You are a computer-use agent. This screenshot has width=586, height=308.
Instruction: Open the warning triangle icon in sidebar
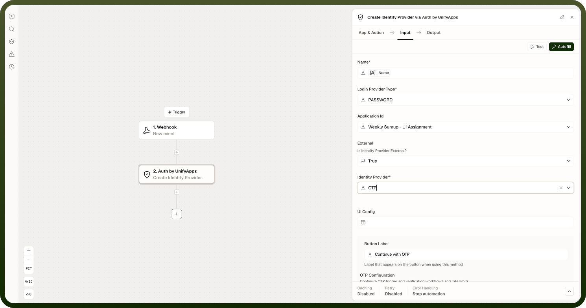(11, 54)
